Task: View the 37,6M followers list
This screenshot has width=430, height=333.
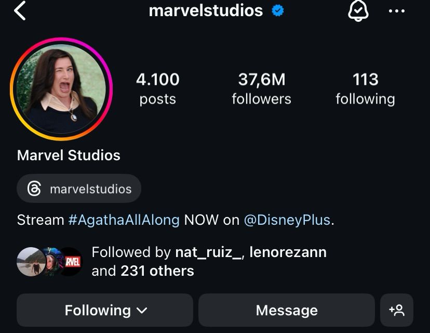Action: (261, 88)
